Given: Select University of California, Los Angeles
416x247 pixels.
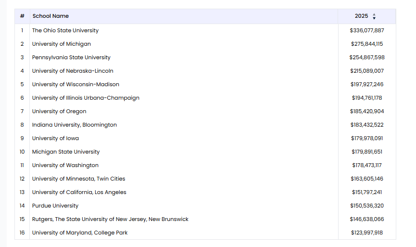Looking at the screenshot, I should click(x=79, y=192).
